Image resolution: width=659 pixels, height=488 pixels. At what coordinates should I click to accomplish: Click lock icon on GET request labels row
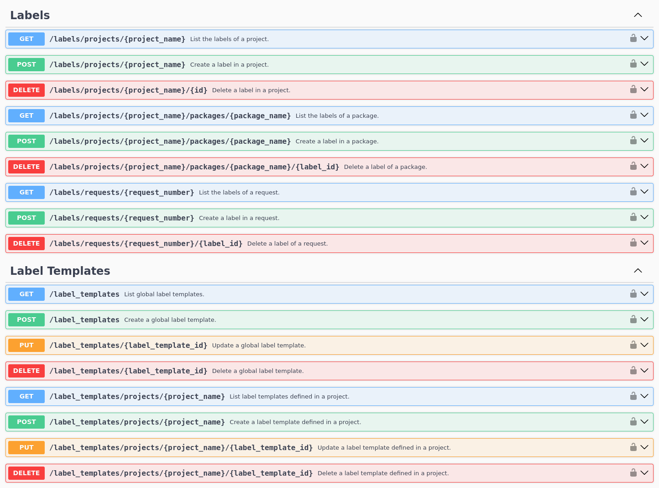pos(633,192)
